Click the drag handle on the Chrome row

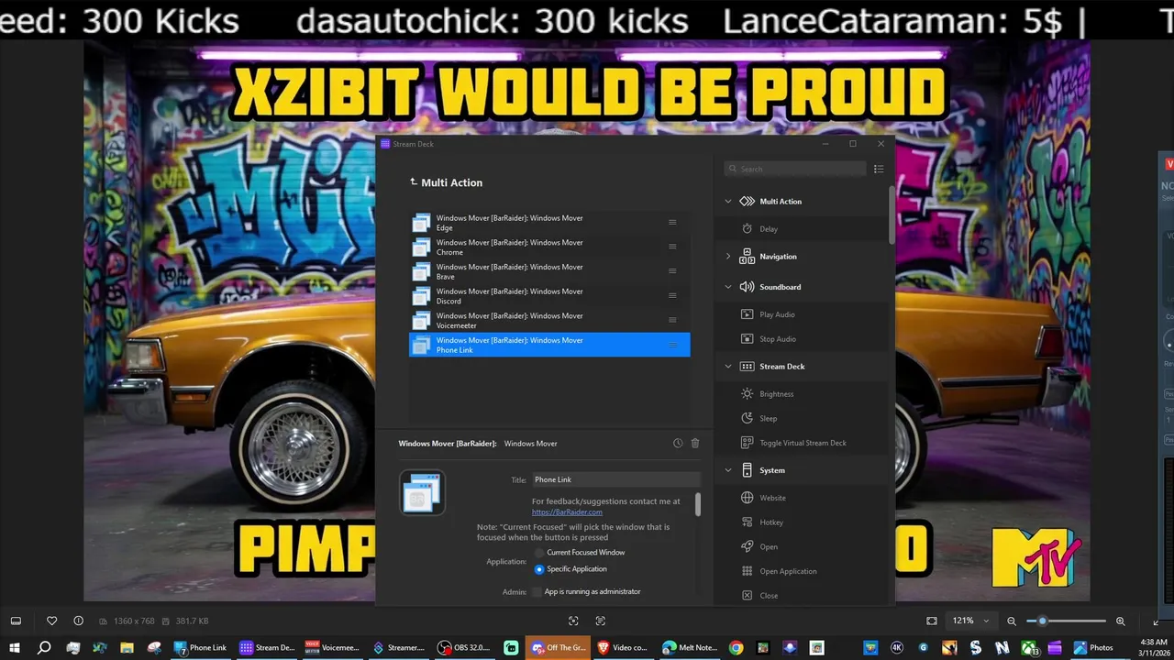(x=672, y=247)
